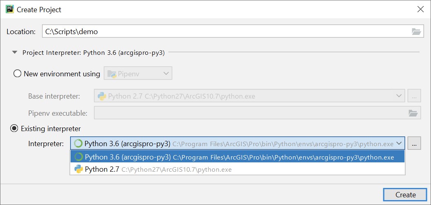
Task: Click the Create button
Action: pyautogui.click(x=405, y=194)
